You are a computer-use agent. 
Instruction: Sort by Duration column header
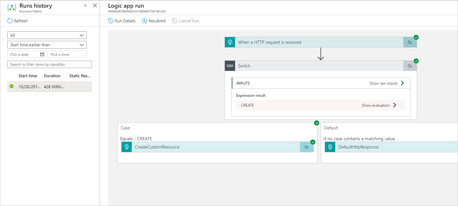52,76
